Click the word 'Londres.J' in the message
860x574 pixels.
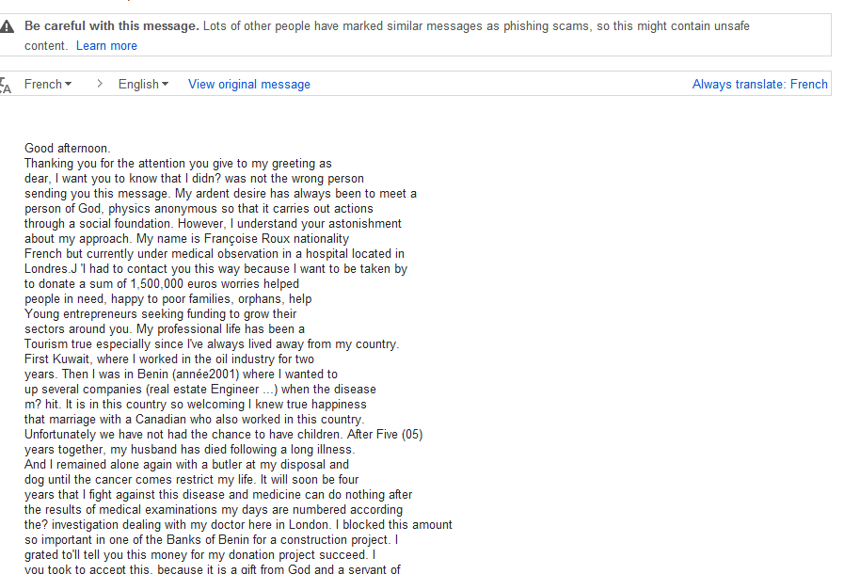coord(51,269)
